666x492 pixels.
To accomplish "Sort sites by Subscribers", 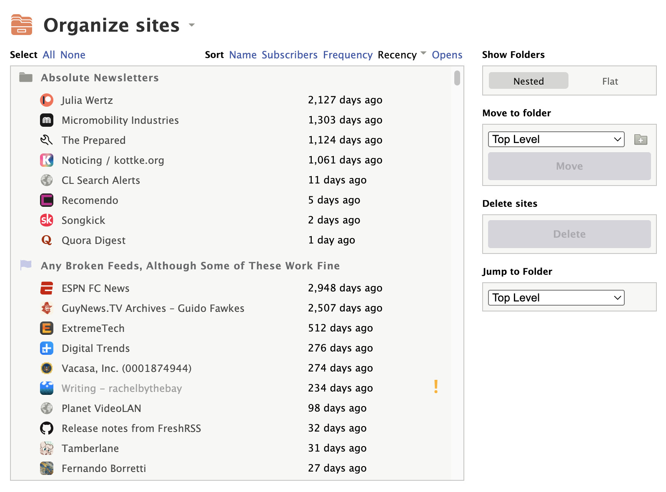I will [x=289, y=55].
